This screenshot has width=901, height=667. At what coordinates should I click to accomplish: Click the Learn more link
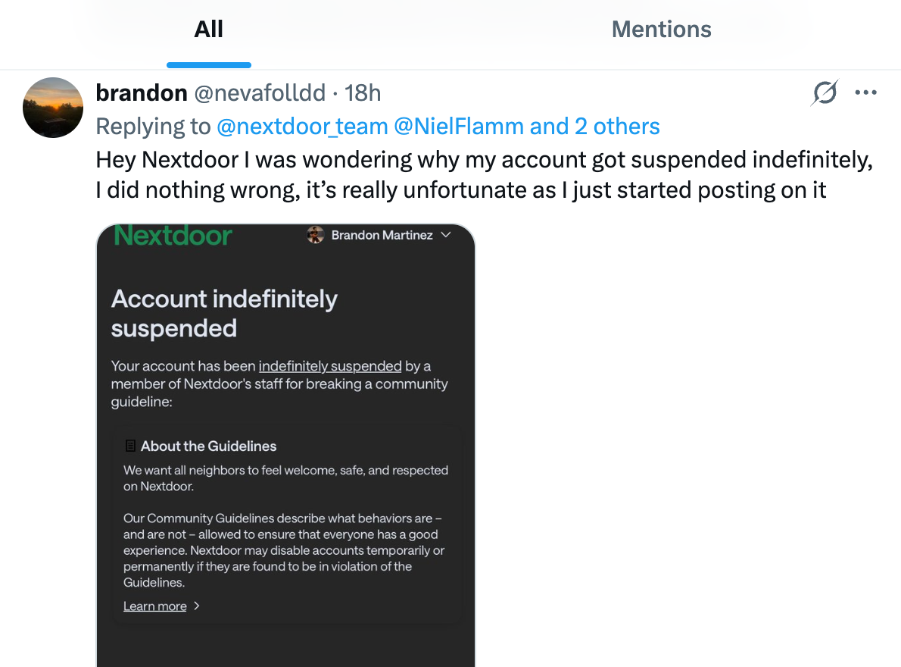coord(155,606)
